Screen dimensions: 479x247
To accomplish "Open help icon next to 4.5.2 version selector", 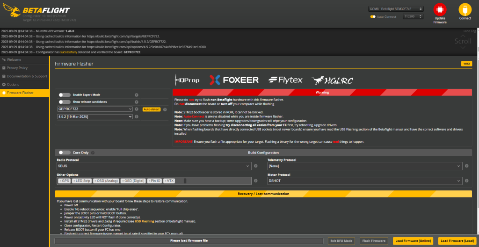I will pyautogui.click(x=137, y=116).
